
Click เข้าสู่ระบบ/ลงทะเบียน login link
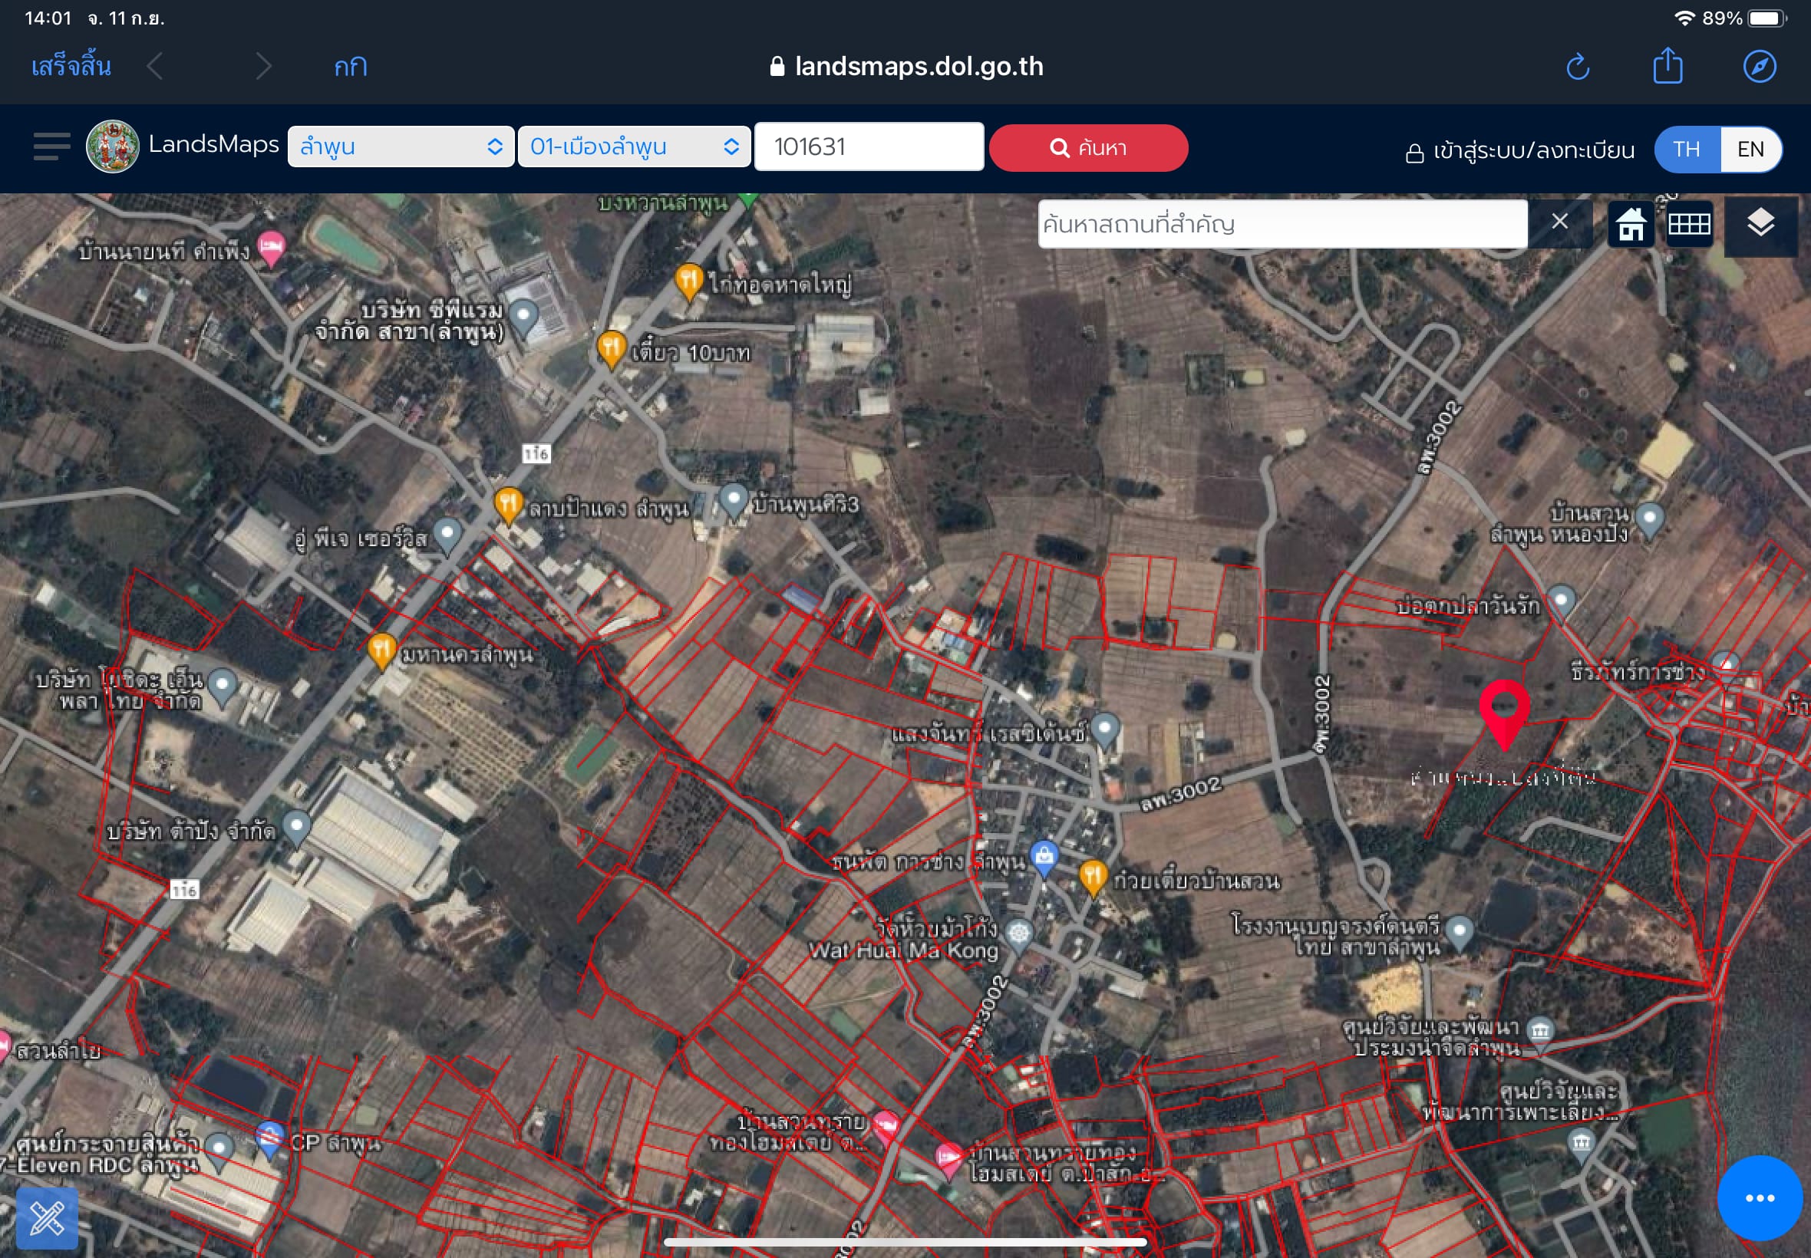[1520, 150]
